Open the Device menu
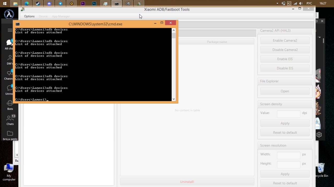This screenshot has height=187, width=334. 43,16
